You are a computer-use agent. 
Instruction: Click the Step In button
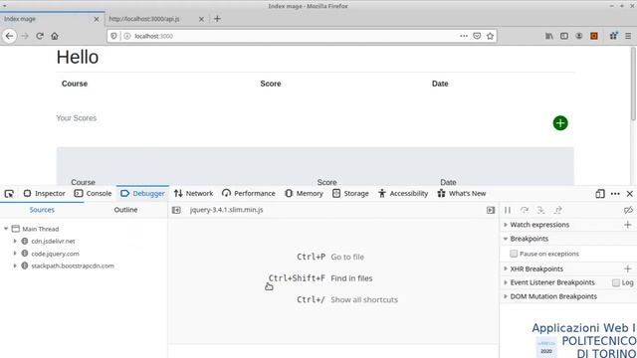click(540, 210)
